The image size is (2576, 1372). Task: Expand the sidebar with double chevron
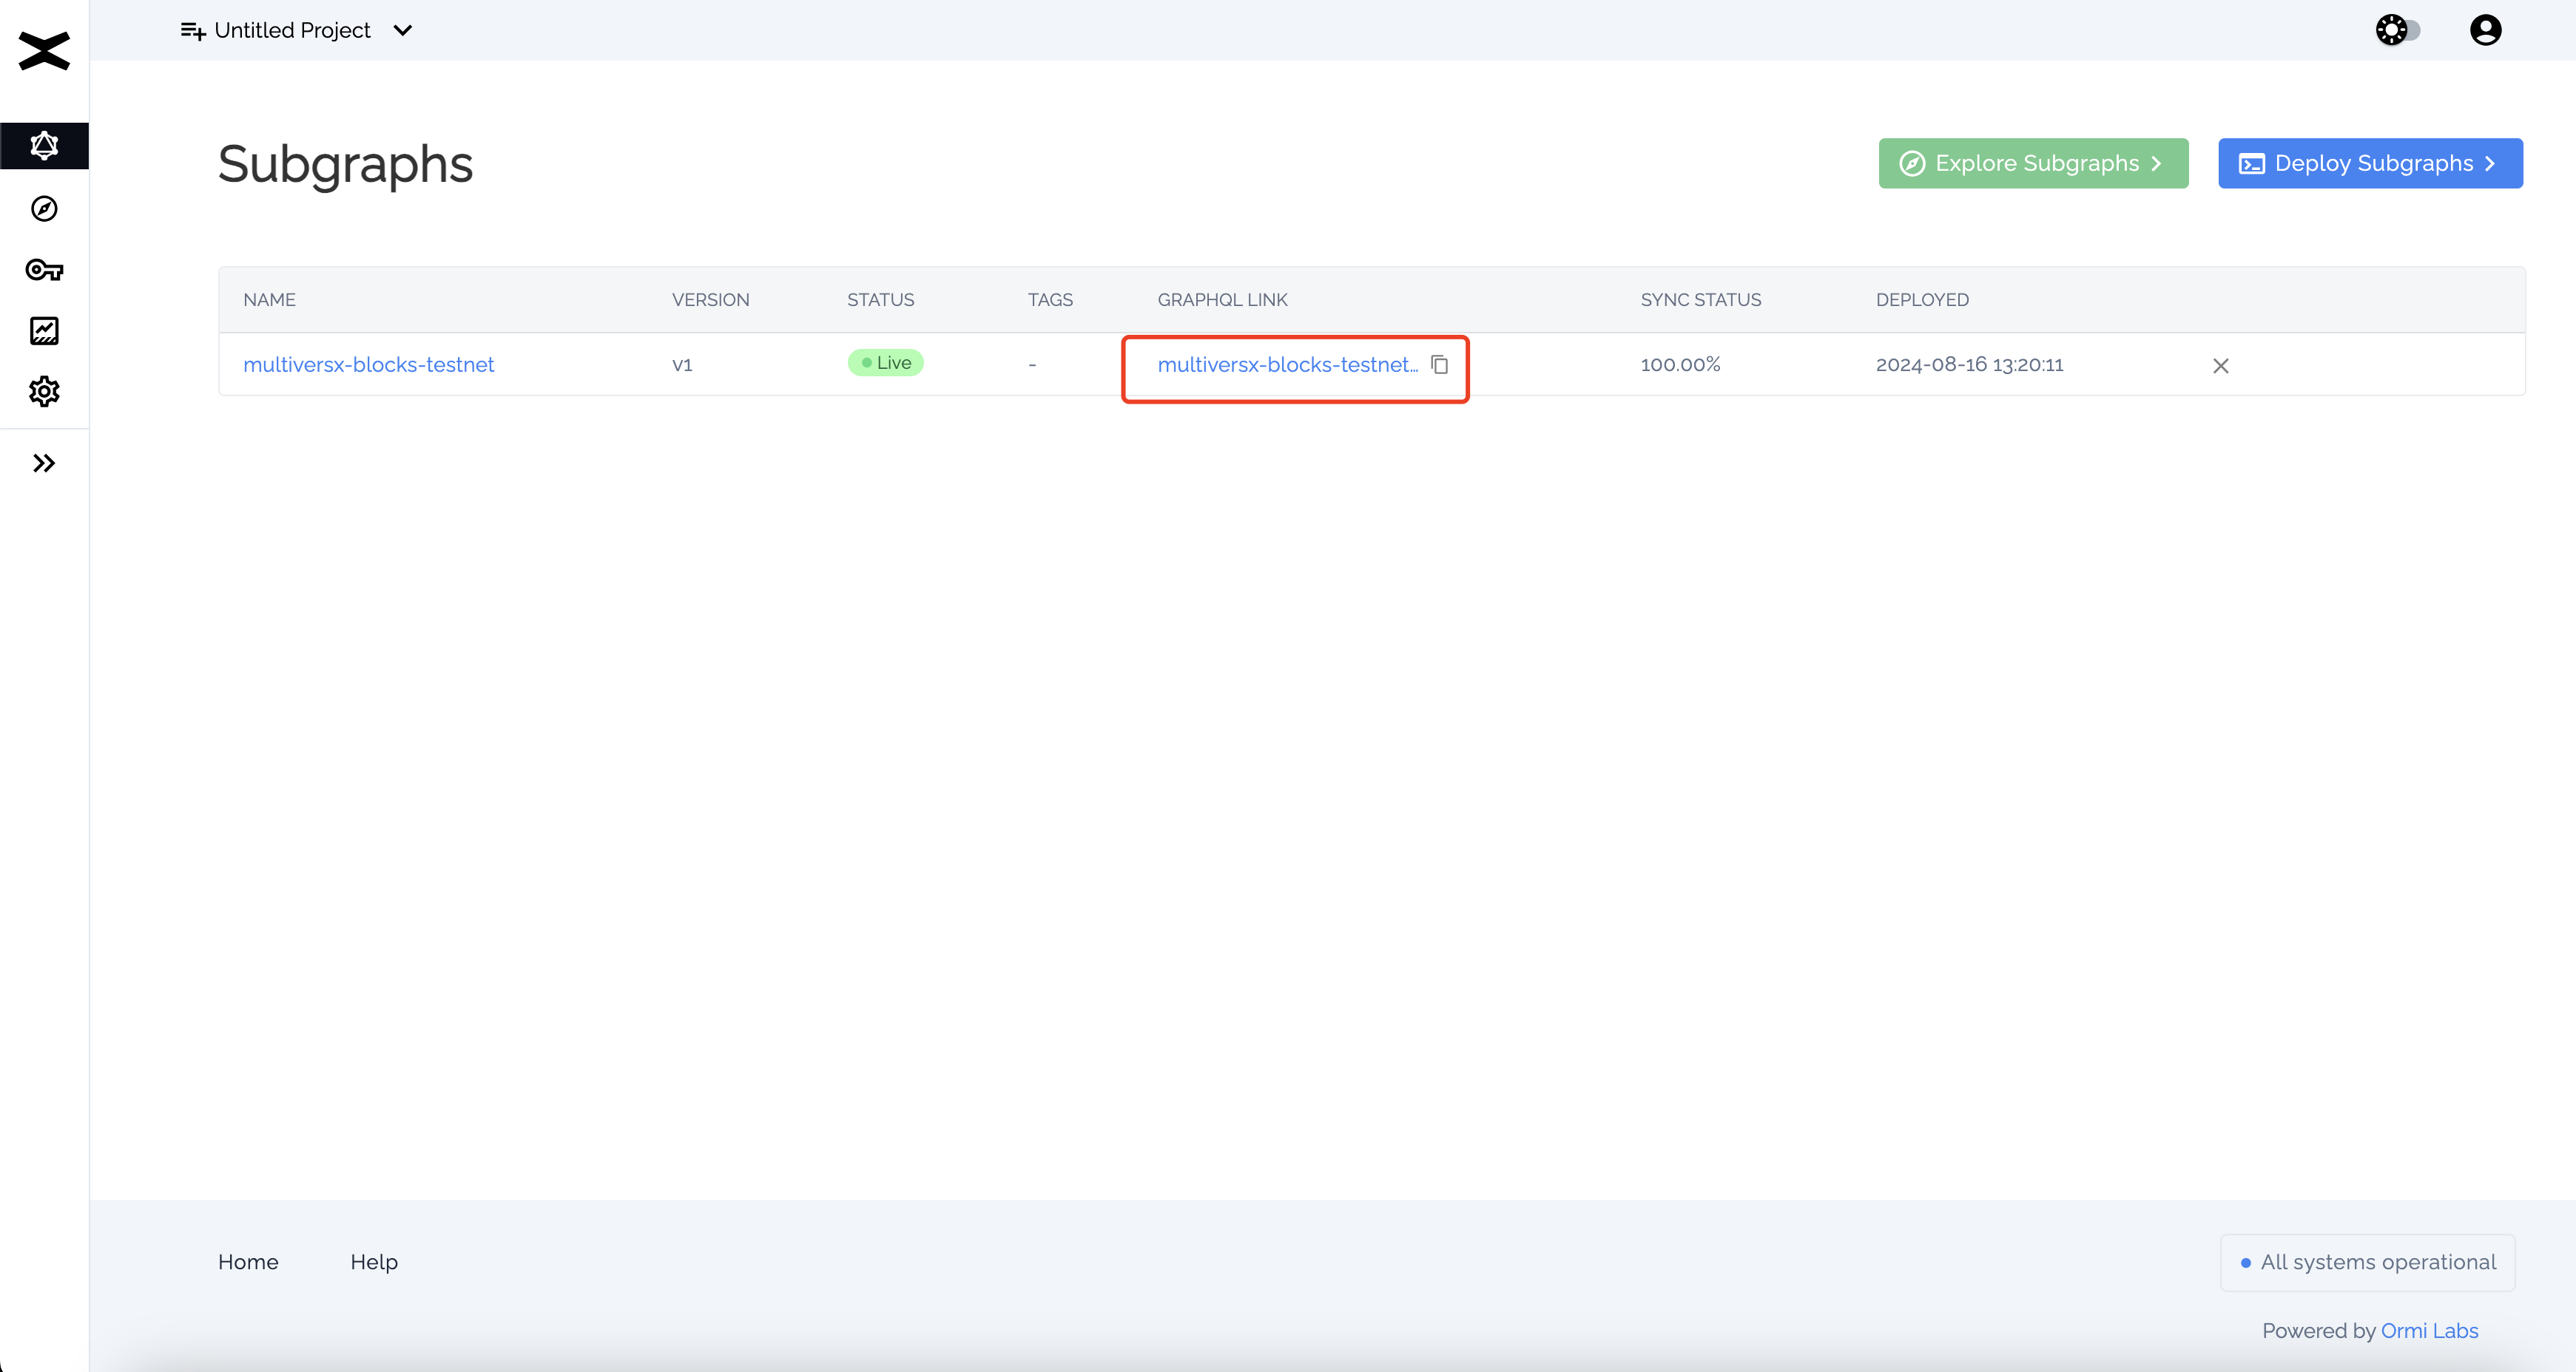pyautogui.click(x=44, y=463)
